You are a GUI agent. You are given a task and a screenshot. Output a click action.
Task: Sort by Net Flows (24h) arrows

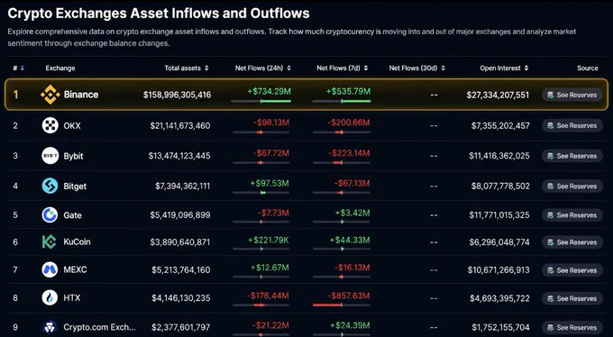point(288,68)
